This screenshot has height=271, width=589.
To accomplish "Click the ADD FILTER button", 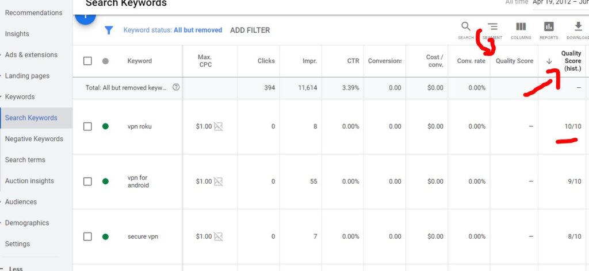I will point(250,30).
